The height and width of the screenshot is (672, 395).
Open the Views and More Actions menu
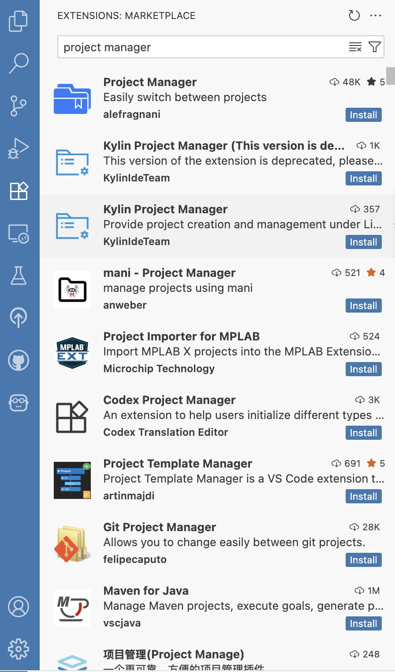[x=376, y=15]
